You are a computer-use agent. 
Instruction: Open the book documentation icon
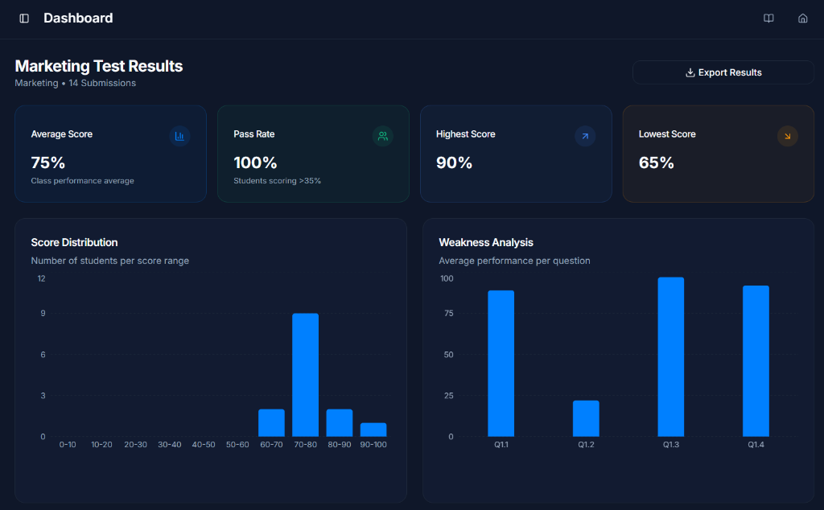click(768, 19)
